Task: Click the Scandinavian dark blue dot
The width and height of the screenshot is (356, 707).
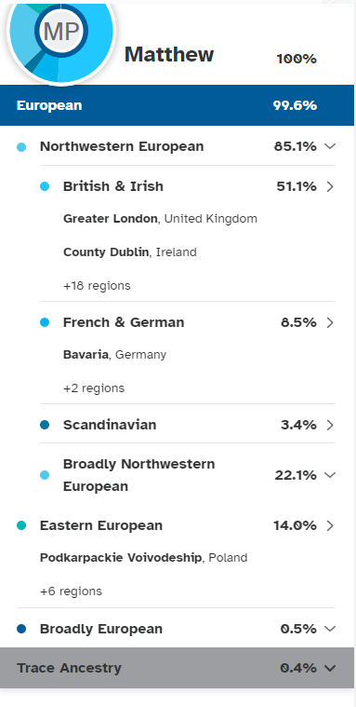Action: pyautogui.click(x=45, y=425)
